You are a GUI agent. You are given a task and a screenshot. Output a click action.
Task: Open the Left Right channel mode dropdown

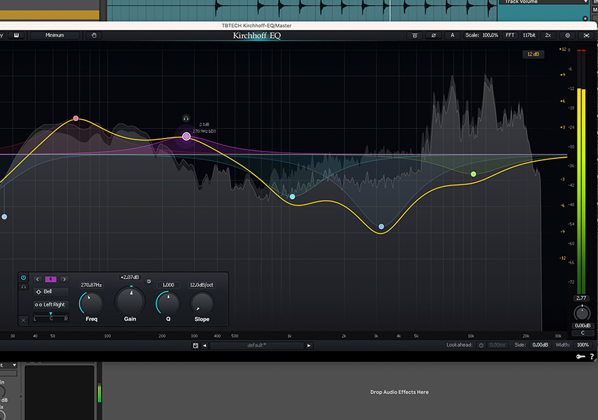[x=52, y=304]
